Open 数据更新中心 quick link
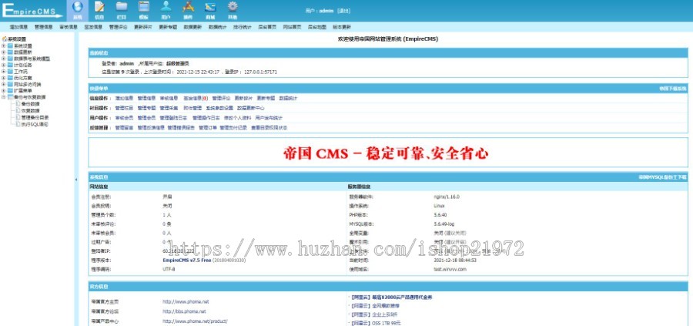Image resolution: width=693 pixels, height=326 pixels. click(x=250, y=108)
